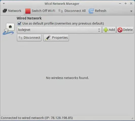Click the red Switch Off Wi-Fi icon
The image size is (135, 121).
(28, 11)
